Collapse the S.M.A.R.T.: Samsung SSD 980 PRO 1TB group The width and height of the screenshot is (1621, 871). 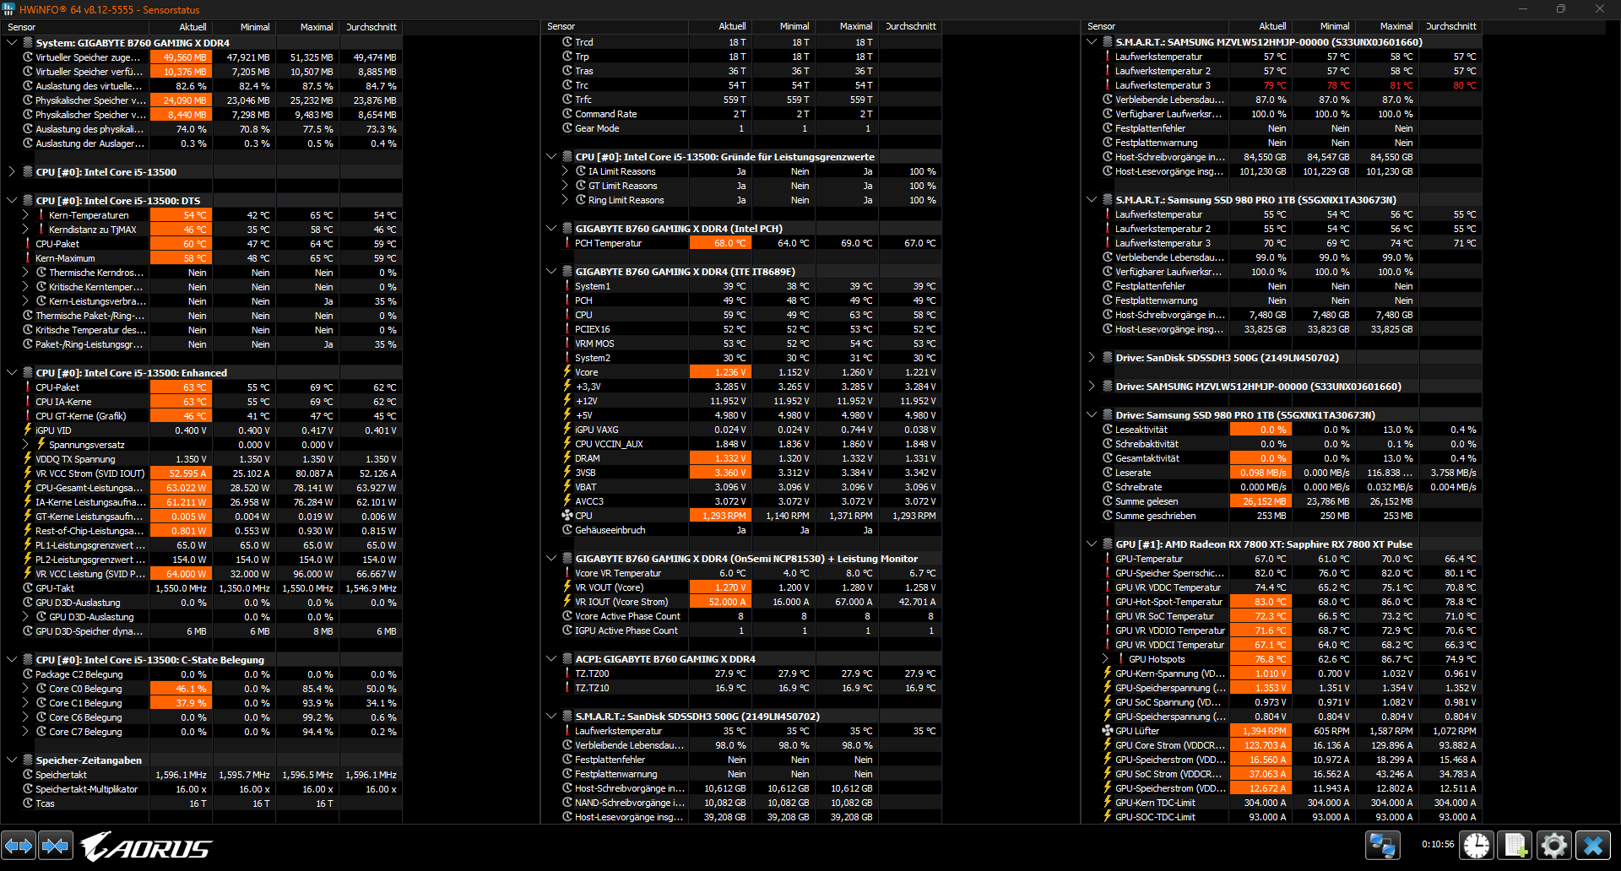coord(1092,199)
